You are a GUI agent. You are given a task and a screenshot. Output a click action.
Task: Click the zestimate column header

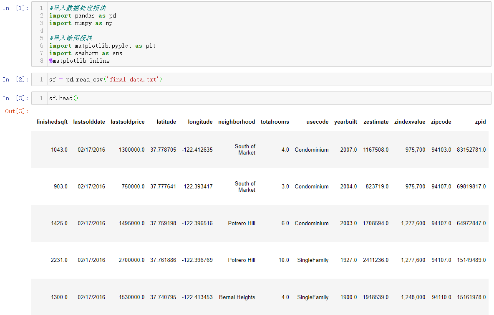(376, 122)
